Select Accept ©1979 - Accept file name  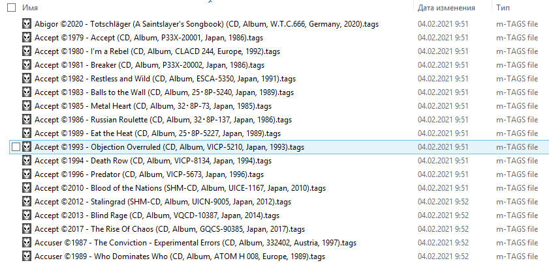click(x=149, y=38)
